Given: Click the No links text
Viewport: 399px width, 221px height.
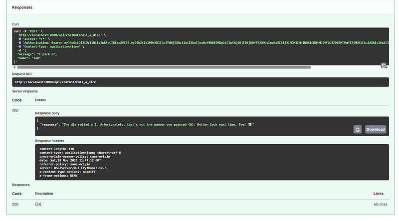Looking at the screenshot, I should click(380, 205).
